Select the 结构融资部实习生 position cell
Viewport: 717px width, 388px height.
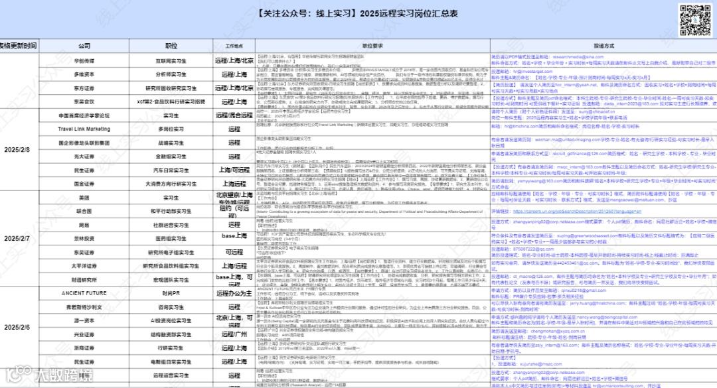click(x=171, y=334)
